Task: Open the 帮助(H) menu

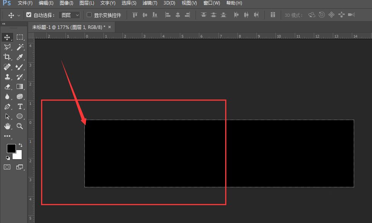Action: (234, 3)
